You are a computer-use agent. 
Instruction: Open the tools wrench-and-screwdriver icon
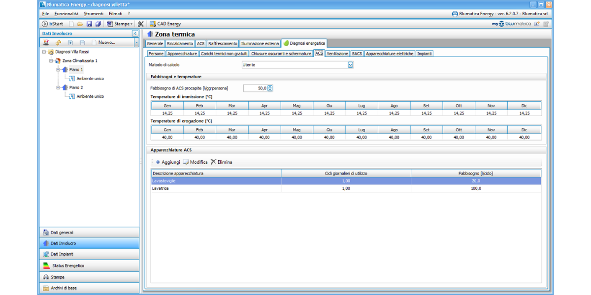(x=141, y=24)
